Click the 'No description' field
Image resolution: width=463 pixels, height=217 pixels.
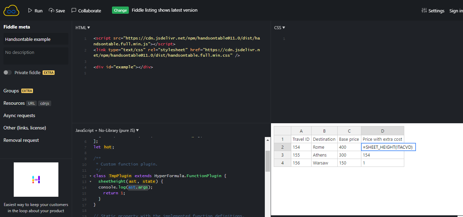pyautogui.click(x=36, y=56)
